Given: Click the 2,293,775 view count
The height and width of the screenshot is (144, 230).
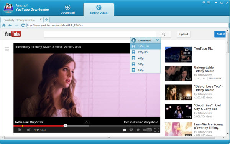Looking at the screenshot, I should [200, 79].
